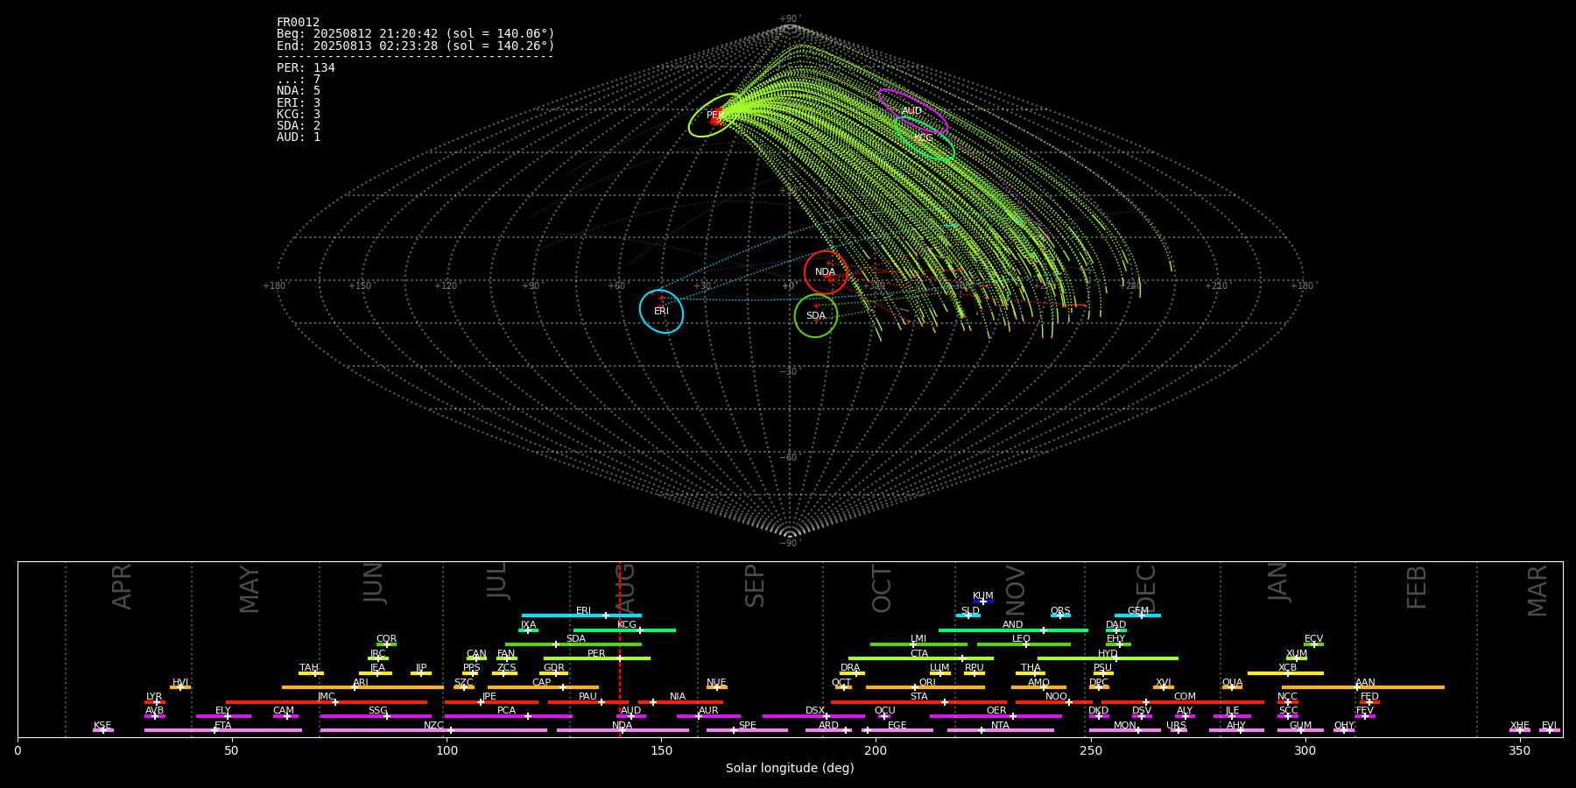Click the GEM shower bar in timeline
The image size is (1576, 788).
coord(1137,616)
